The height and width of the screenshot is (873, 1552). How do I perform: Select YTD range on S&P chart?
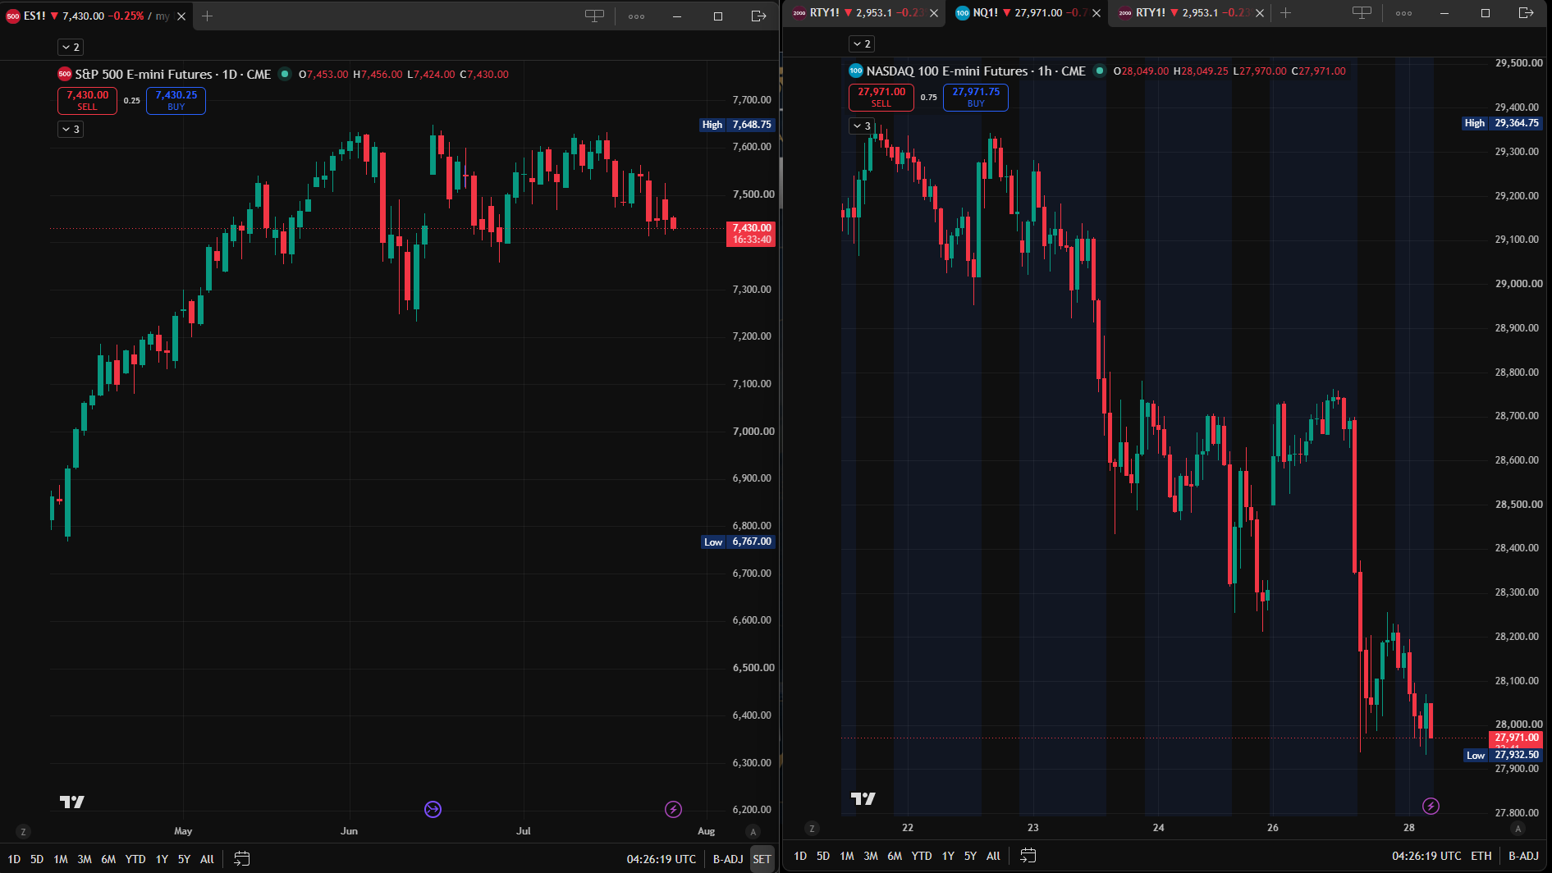coord(135,859)
